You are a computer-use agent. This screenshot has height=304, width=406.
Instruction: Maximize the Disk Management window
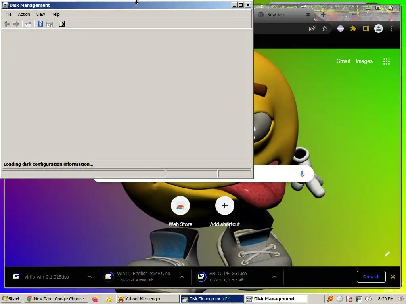pyautogui.click(x=241, y=5)
